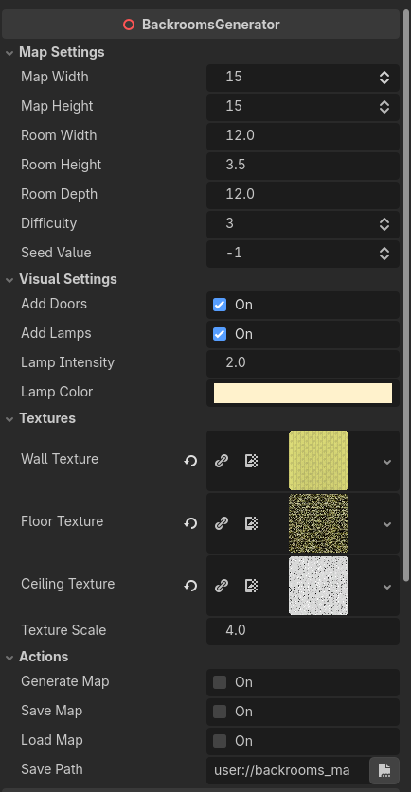Click the Texture Scale label

63,630
